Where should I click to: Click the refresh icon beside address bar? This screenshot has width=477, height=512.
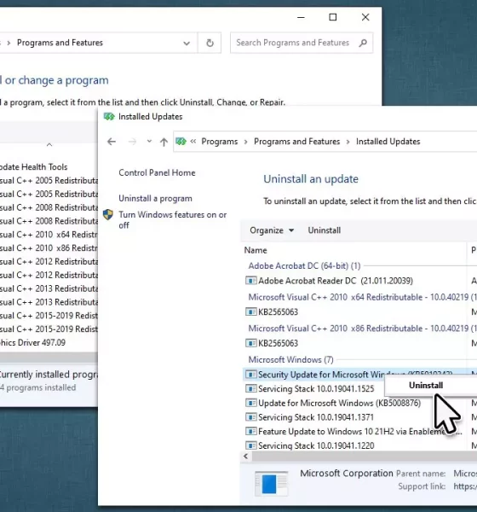[x=210, y=43]
